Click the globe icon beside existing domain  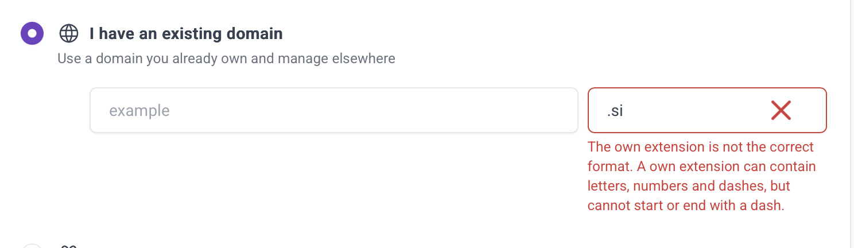tap(69, 34)
